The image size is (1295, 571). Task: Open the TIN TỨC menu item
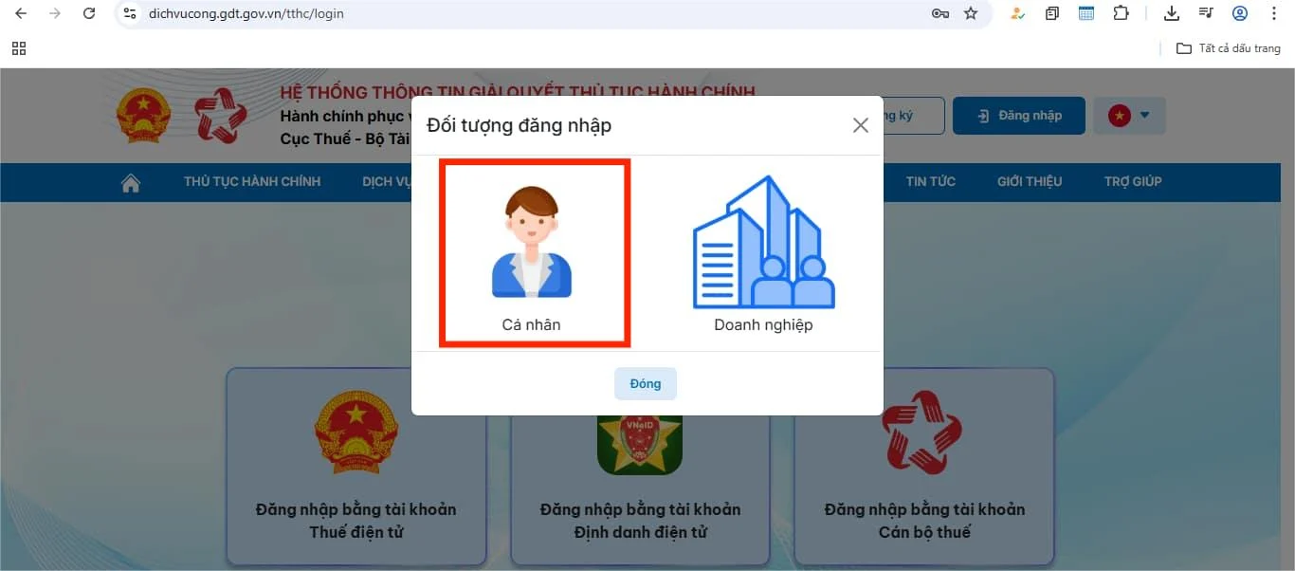click(x=930, y=182)
